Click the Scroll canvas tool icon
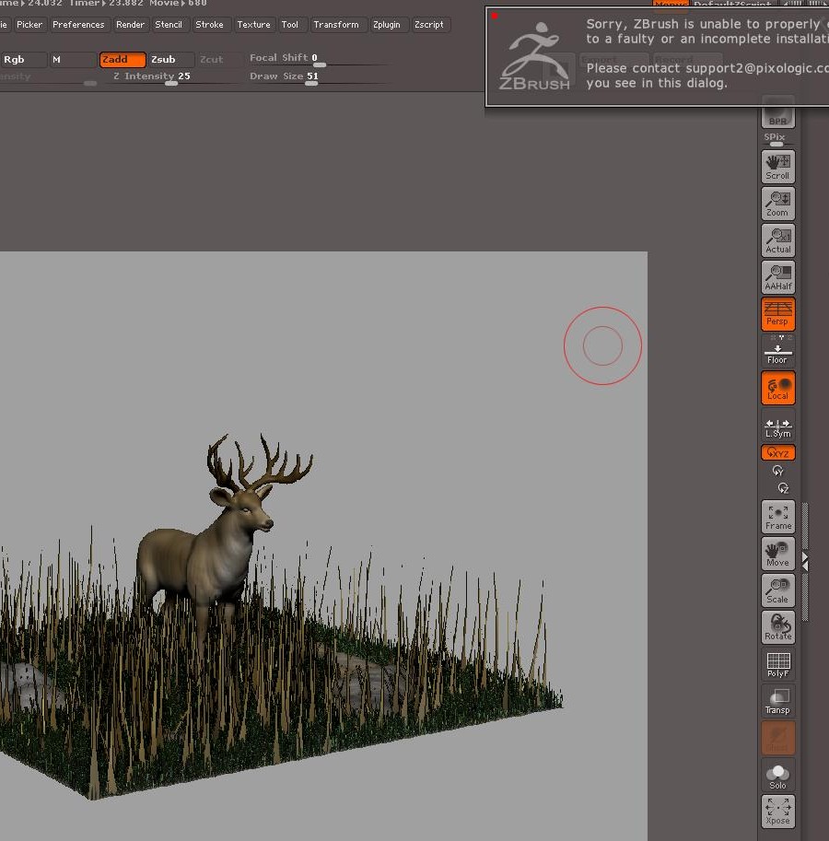The width and height of the screenshot is (829, 841). tap(777, 167)
